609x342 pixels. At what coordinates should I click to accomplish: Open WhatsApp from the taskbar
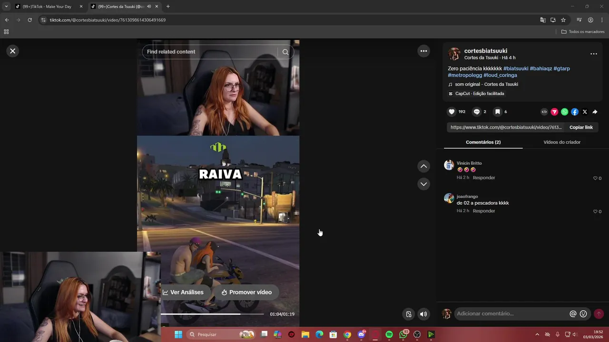click(403, 334)
